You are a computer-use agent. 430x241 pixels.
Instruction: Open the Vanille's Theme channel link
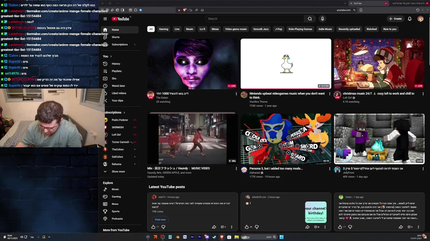tap(258, 102)
